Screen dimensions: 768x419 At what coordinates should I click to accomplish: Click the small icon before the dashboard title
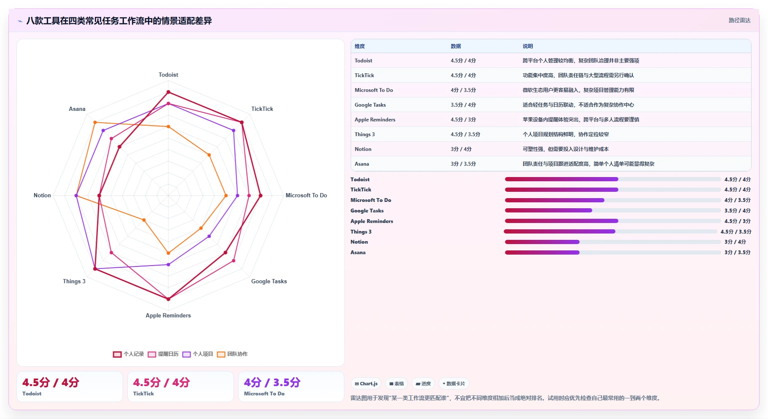pos(20,21)
